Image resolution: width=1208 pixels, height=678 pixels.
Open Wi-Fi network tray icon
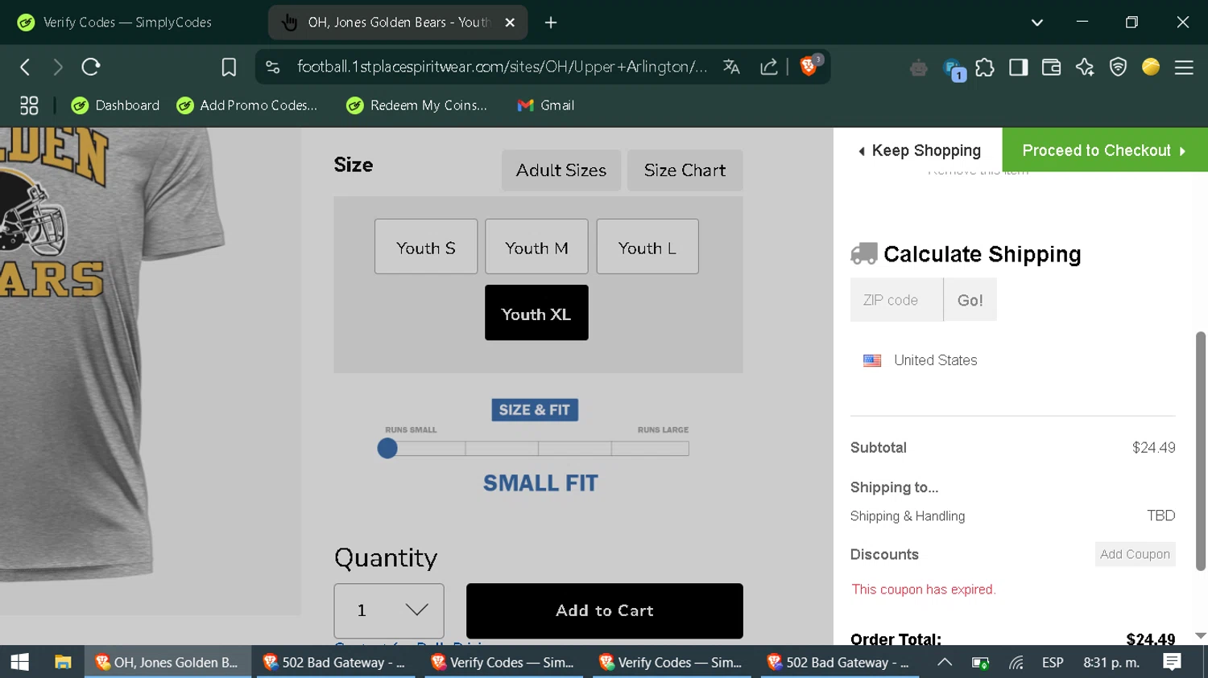1016,663
